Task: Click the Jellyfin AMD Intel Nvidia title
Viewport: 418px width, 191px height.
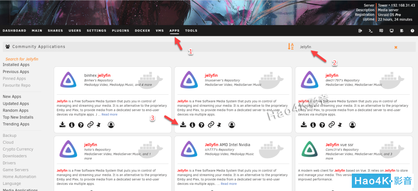Action: coord(228,145)
